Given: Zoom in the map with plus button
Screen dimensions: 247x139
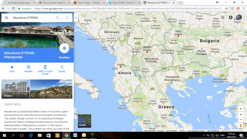Looking at the screenshot, I should pyautogui.click(x=241, y=115).
